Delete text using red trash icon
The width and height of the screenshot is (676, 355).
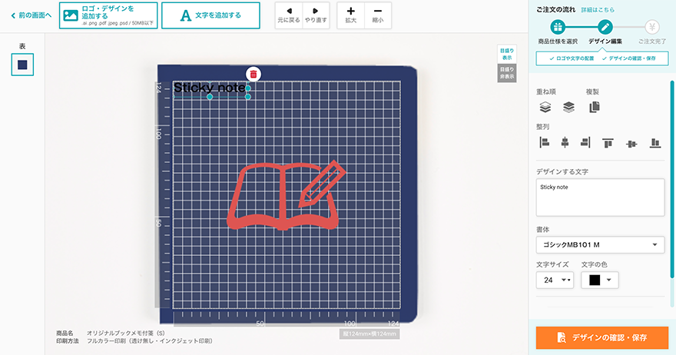[253, 75]
